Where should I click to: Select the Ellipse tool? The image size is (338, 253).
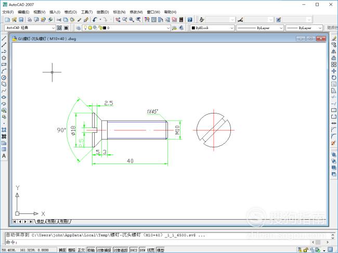pos(4,97)
